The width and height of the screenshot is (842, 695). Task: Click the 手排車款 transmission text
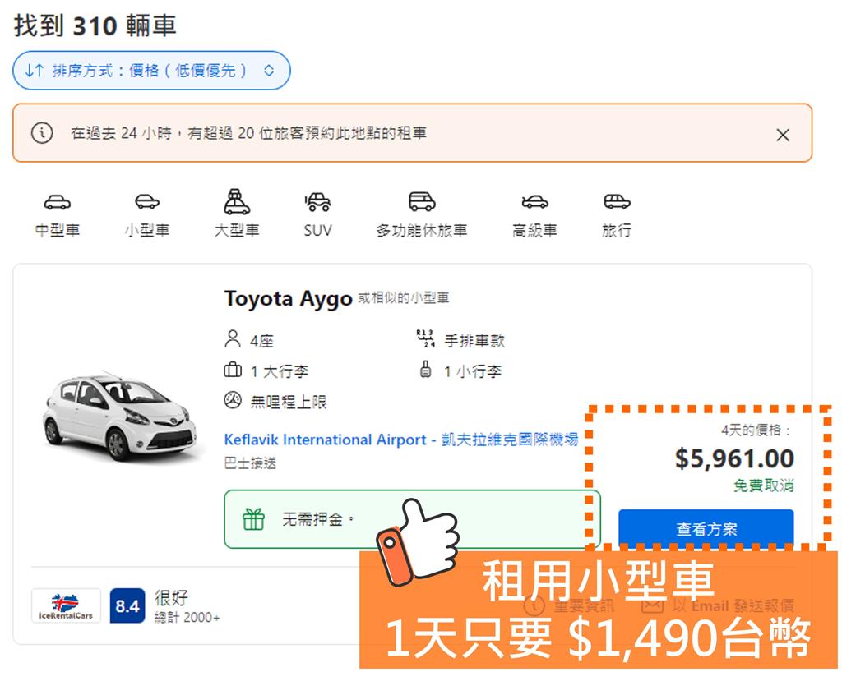[x=474, y=341]
